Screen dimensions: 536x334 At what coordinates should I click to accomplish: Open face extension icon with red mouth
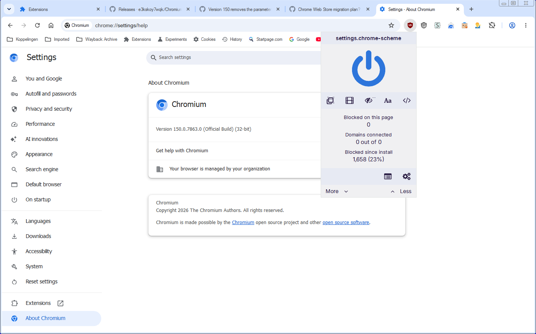[x=465, y=25]
